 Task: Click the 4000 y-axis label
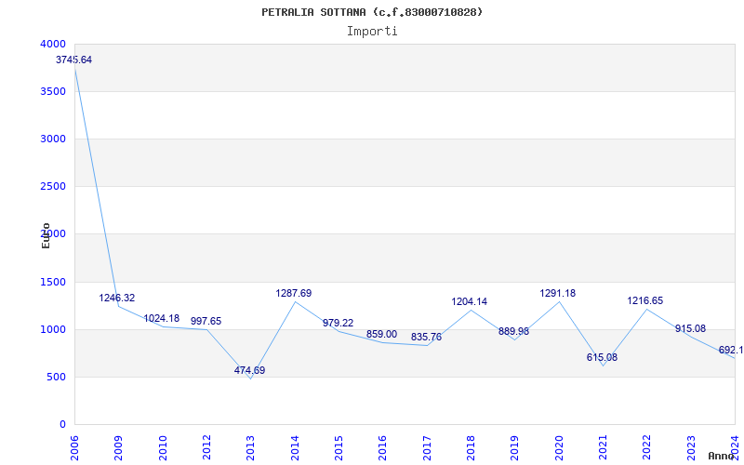click(x=53, y=44)
